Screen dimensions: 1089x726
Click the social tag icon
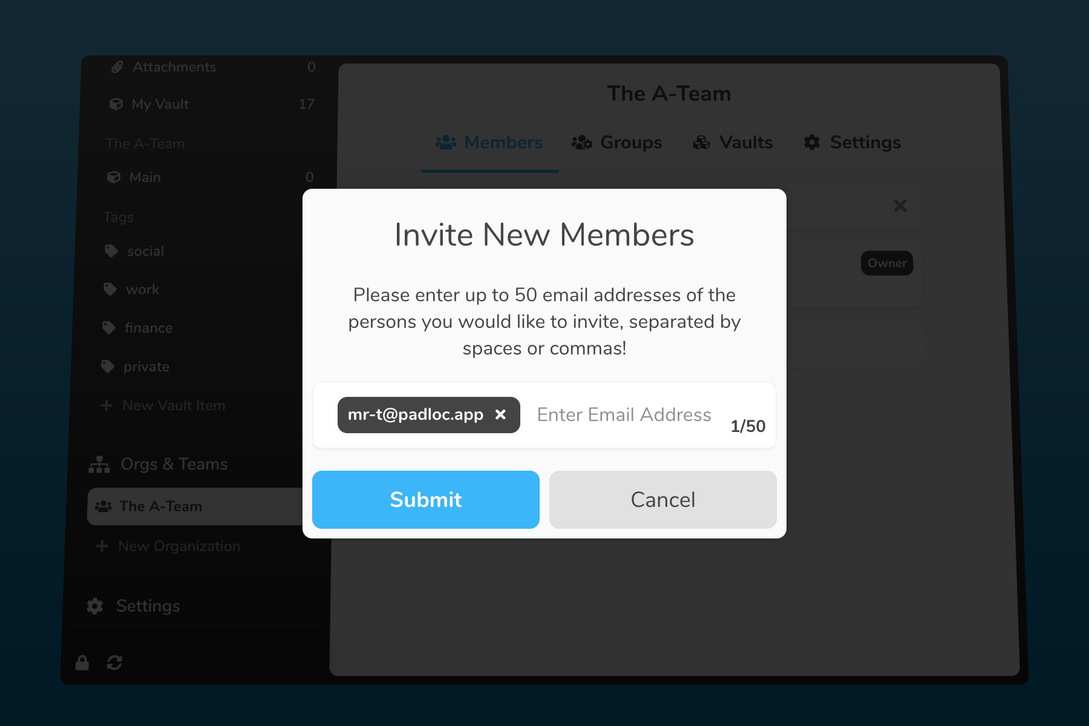111,251
